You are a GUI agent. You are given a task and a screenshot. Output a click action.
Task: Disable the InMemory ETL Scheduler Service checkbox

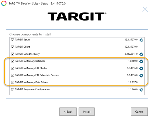pyautogui.click(x=13, y=75)
